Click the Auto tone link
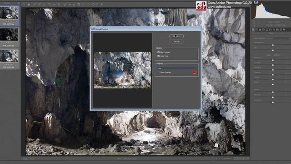The height and width of the screenshot is (164, 291). (269, 55)
